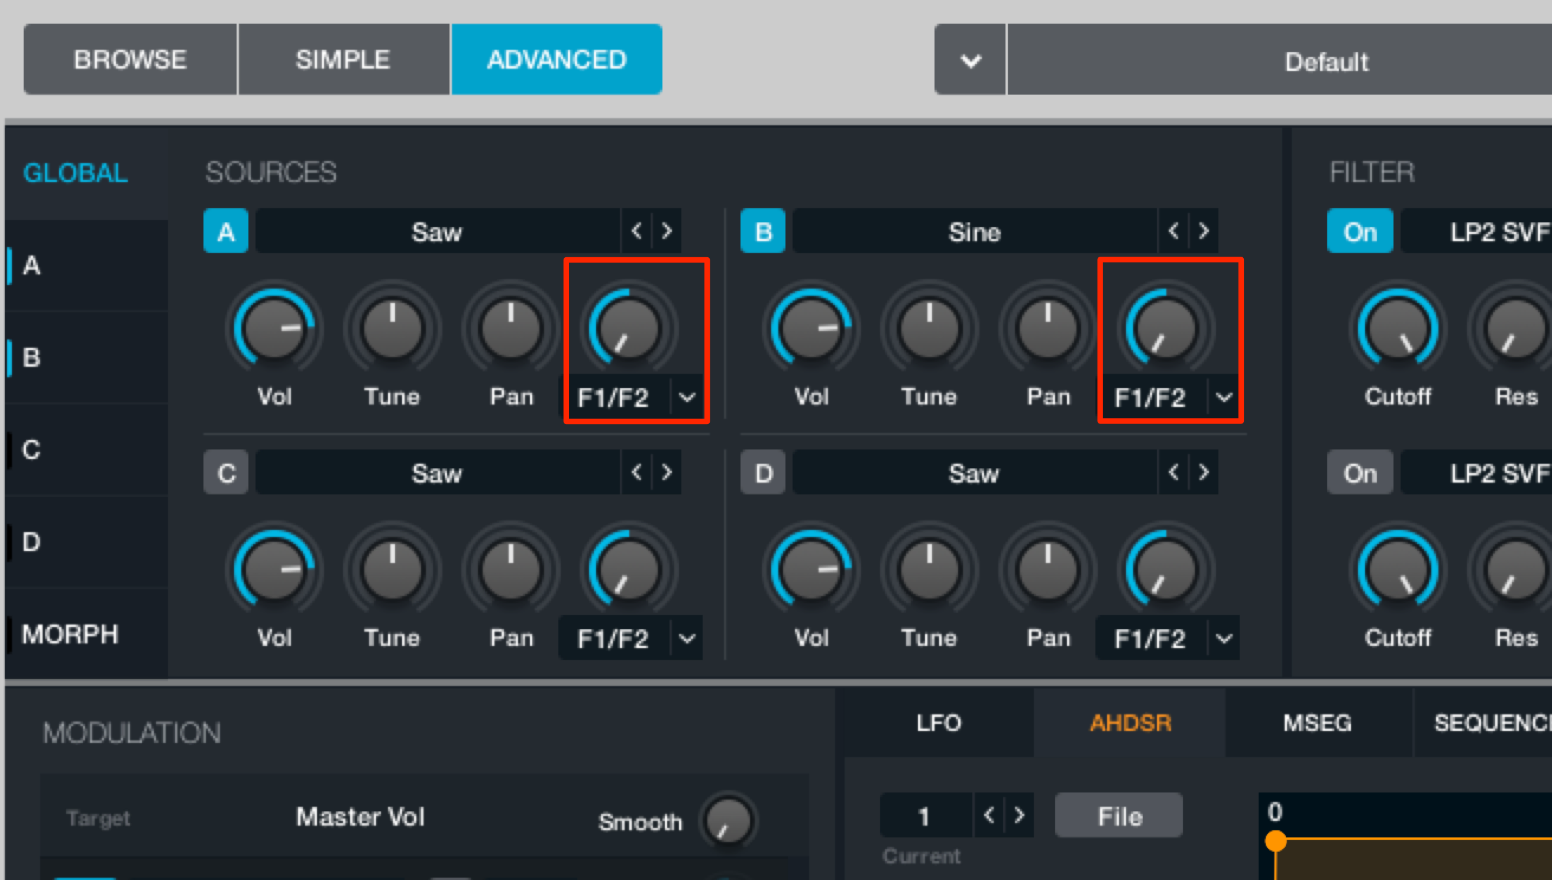The width and height of the screenshot is (1552, 880).
Task: Click the File button
Action: coord(1118,816)
